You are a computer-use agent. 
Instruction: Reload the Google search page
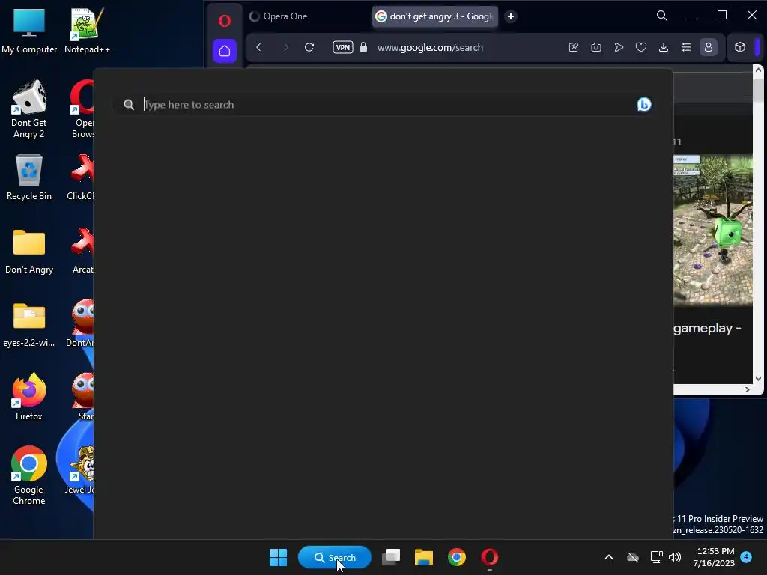tap(309, 47)
